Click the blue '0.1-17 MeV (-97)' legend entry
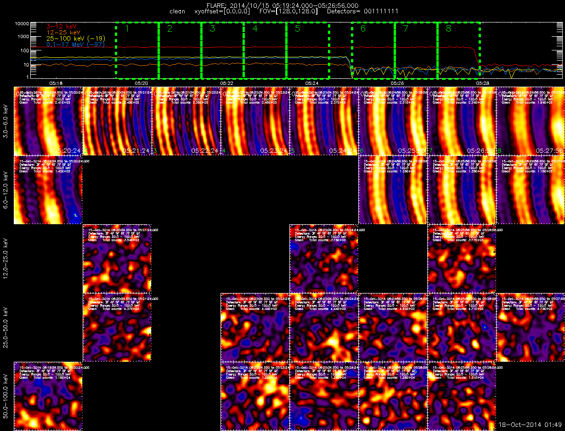The height and width of the screenshot is (431, 565). 76,44
